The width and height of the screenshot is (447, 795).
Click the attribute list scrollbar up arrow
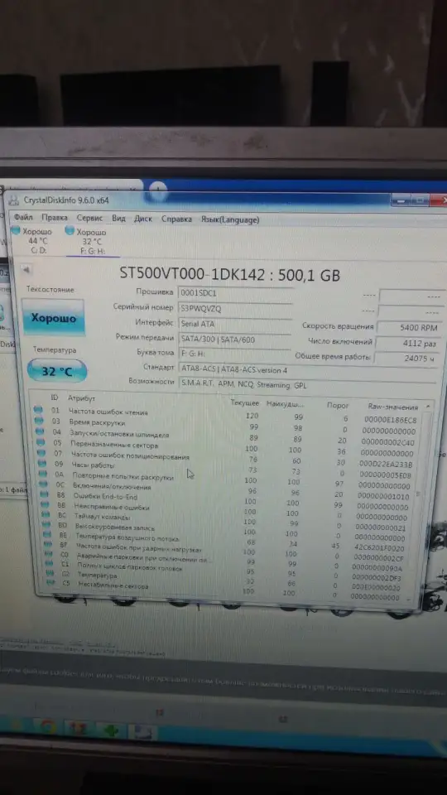point(429,407)
